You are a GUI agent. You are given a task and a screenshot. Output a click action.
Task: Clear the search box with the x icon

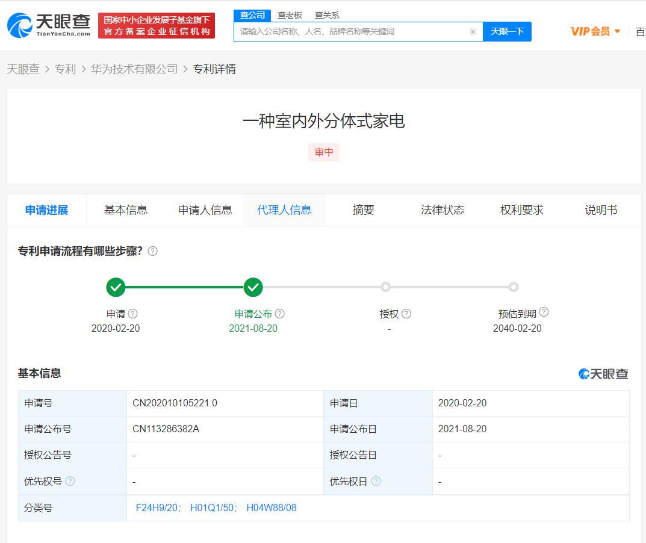[x=473, y=32]
